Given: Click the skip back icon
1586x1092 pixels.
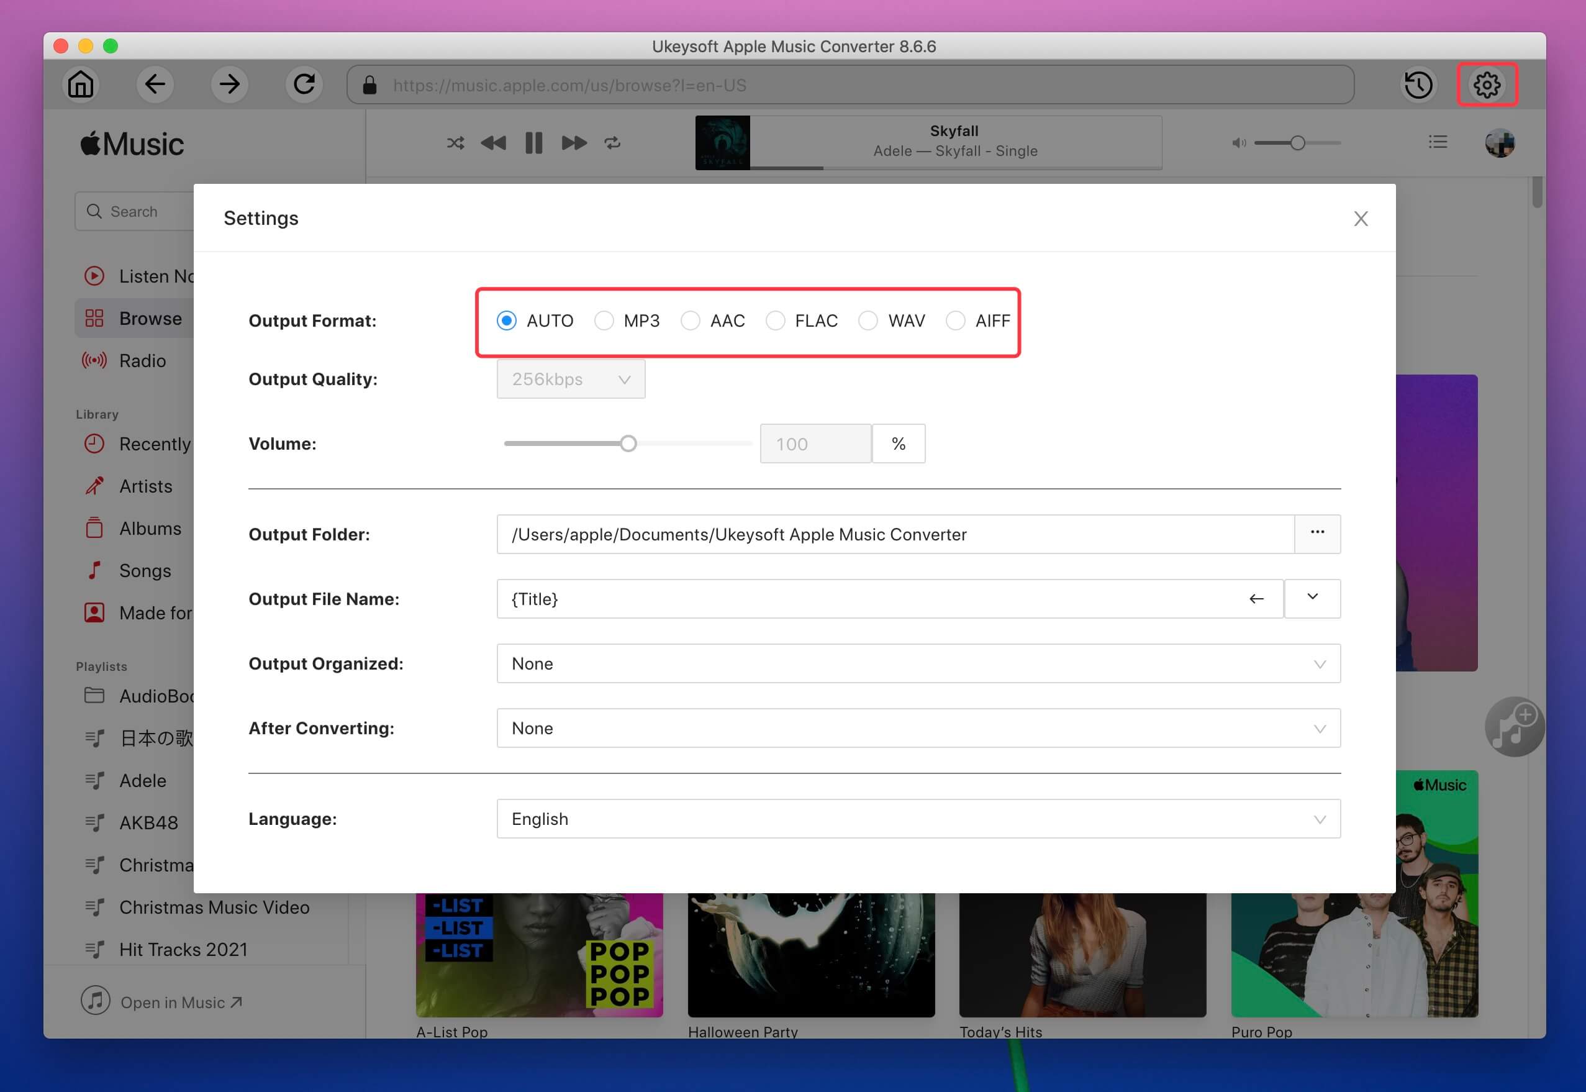Looking at the screenshot, I should [x=493, y=142].
